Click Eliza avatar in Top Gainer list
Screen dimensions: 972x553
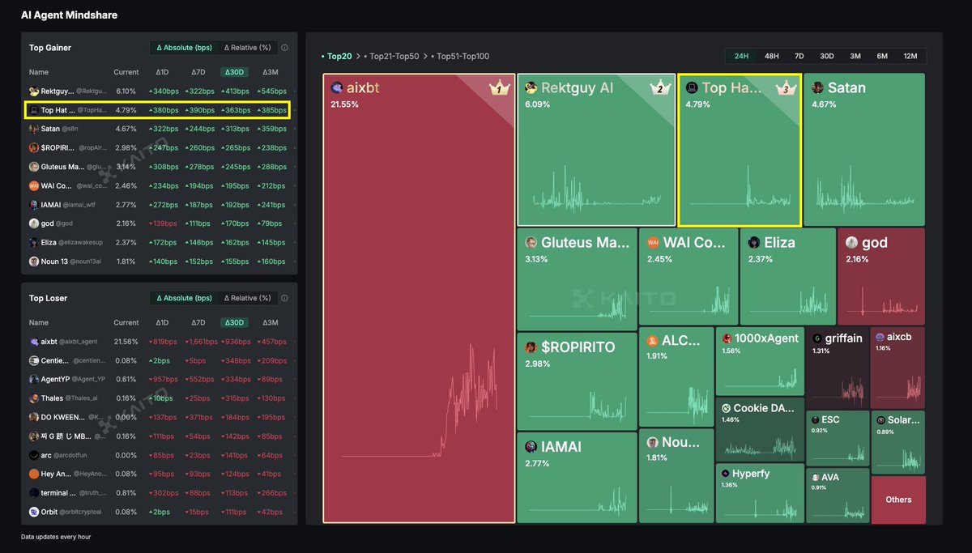tap(34, 242)
